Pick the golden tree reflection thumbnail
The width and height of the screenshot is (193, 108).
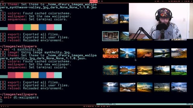(x=145, y=70)
